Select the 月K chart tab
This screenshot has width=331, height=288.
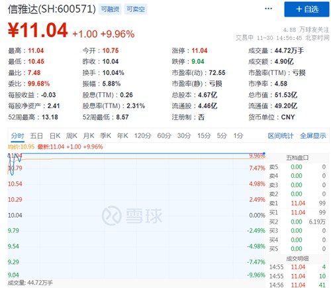pos(89,135)
